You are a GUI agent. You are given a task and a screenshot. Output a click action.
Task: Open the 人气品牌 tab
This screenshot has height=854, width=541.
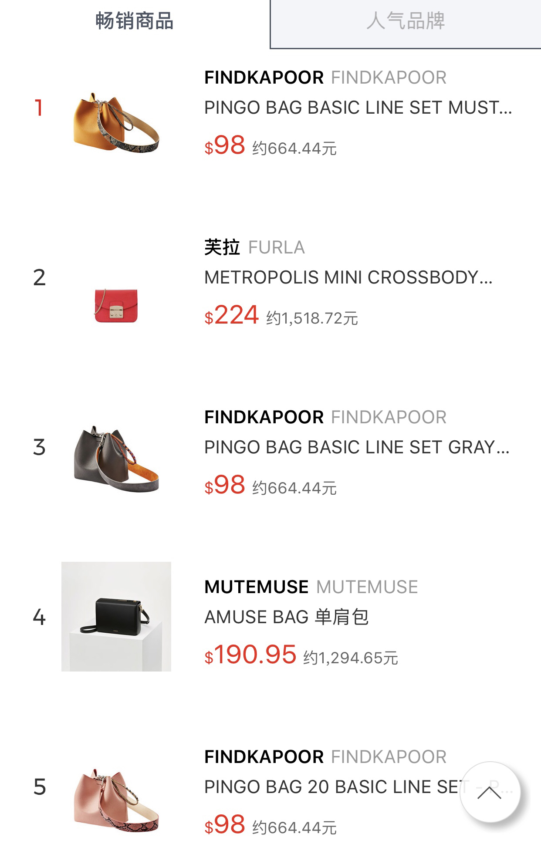(405, 22)
